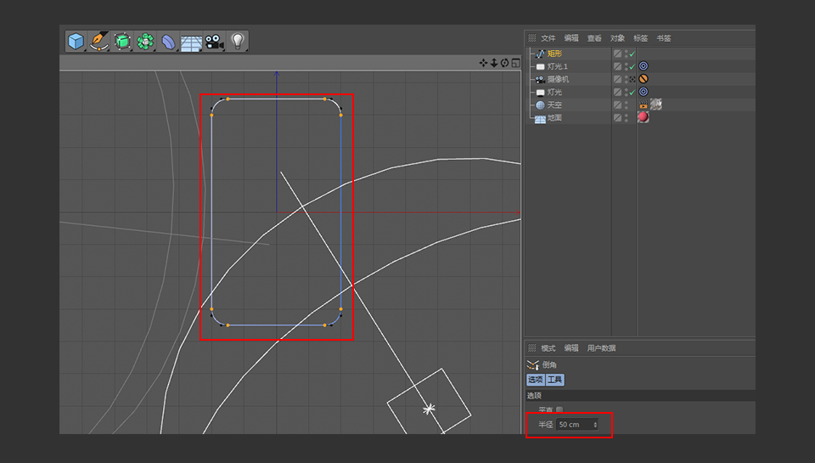Open the Subdivision Surface generator icon
Image resolution: width=815 pixels, height=463 pixels.
coord(123,42)
